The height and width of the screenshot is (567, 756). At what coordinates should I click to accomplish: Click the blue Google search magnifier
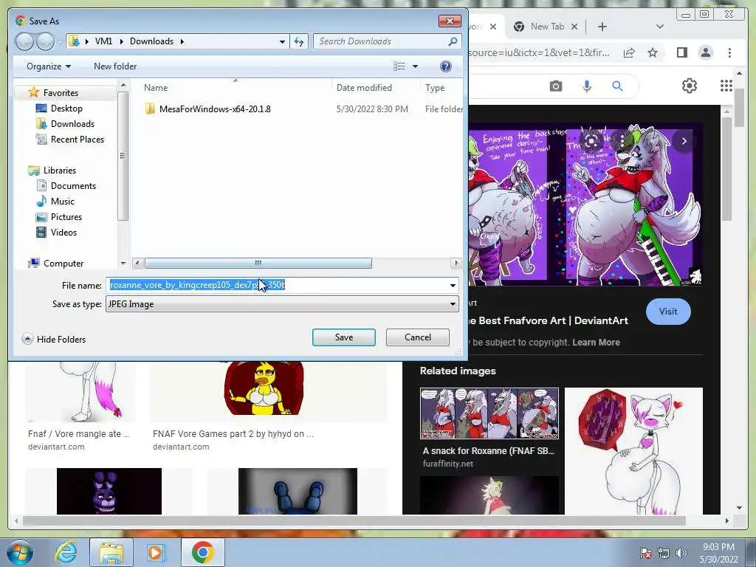[617, 86]
